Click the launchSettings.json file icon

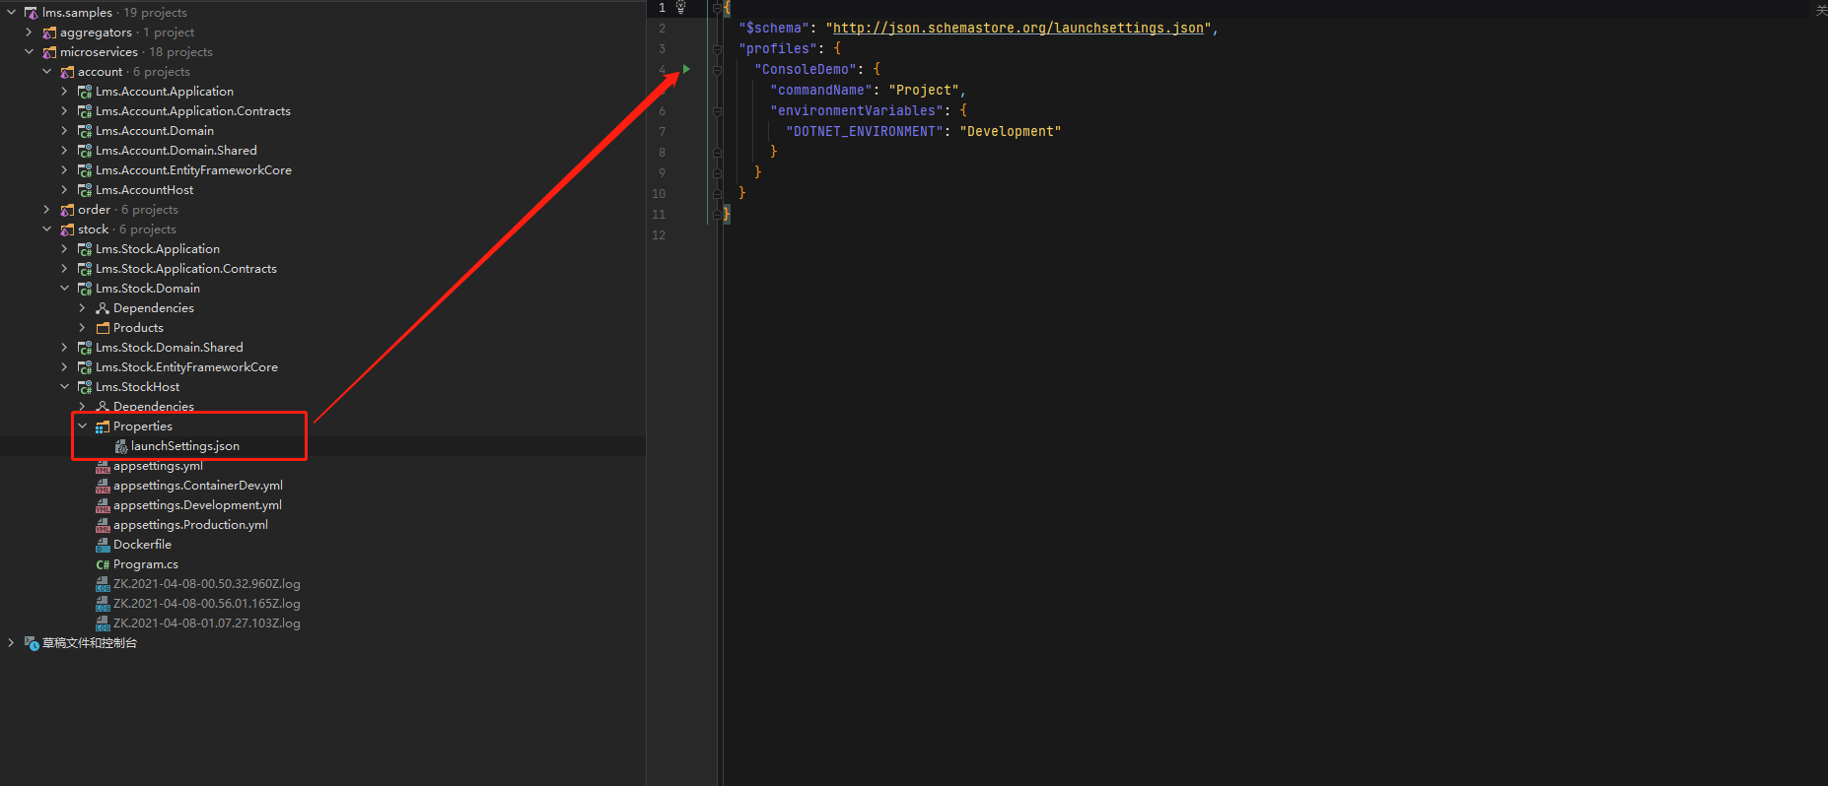121,446
